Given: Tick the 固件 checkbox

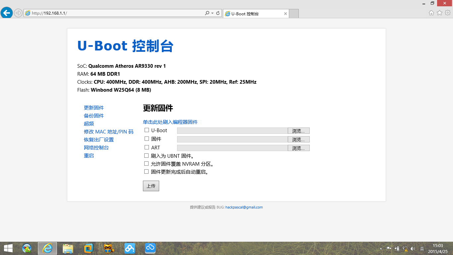Looking at the screenshot, I should [x=147, y=139].
